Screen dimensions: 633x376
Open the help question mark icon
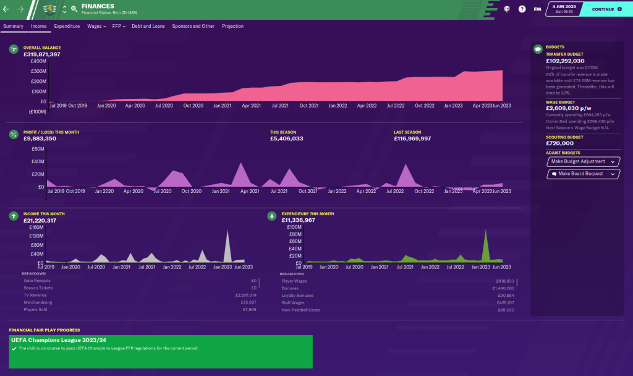(x=522, y=9)
